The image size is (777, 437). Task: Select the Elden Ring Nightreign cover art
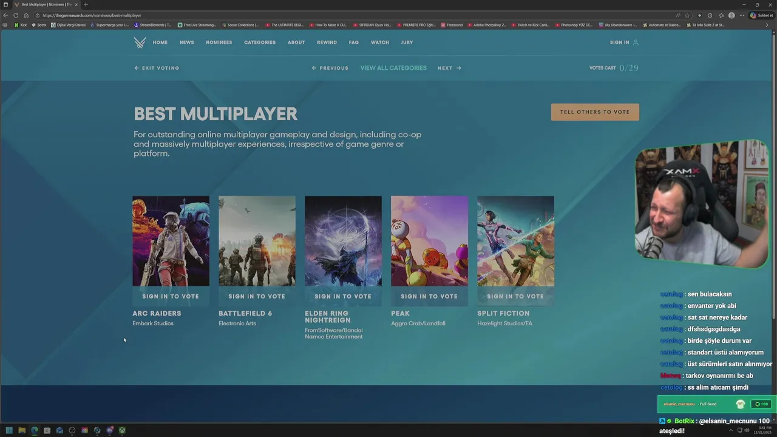click(343, 241)
